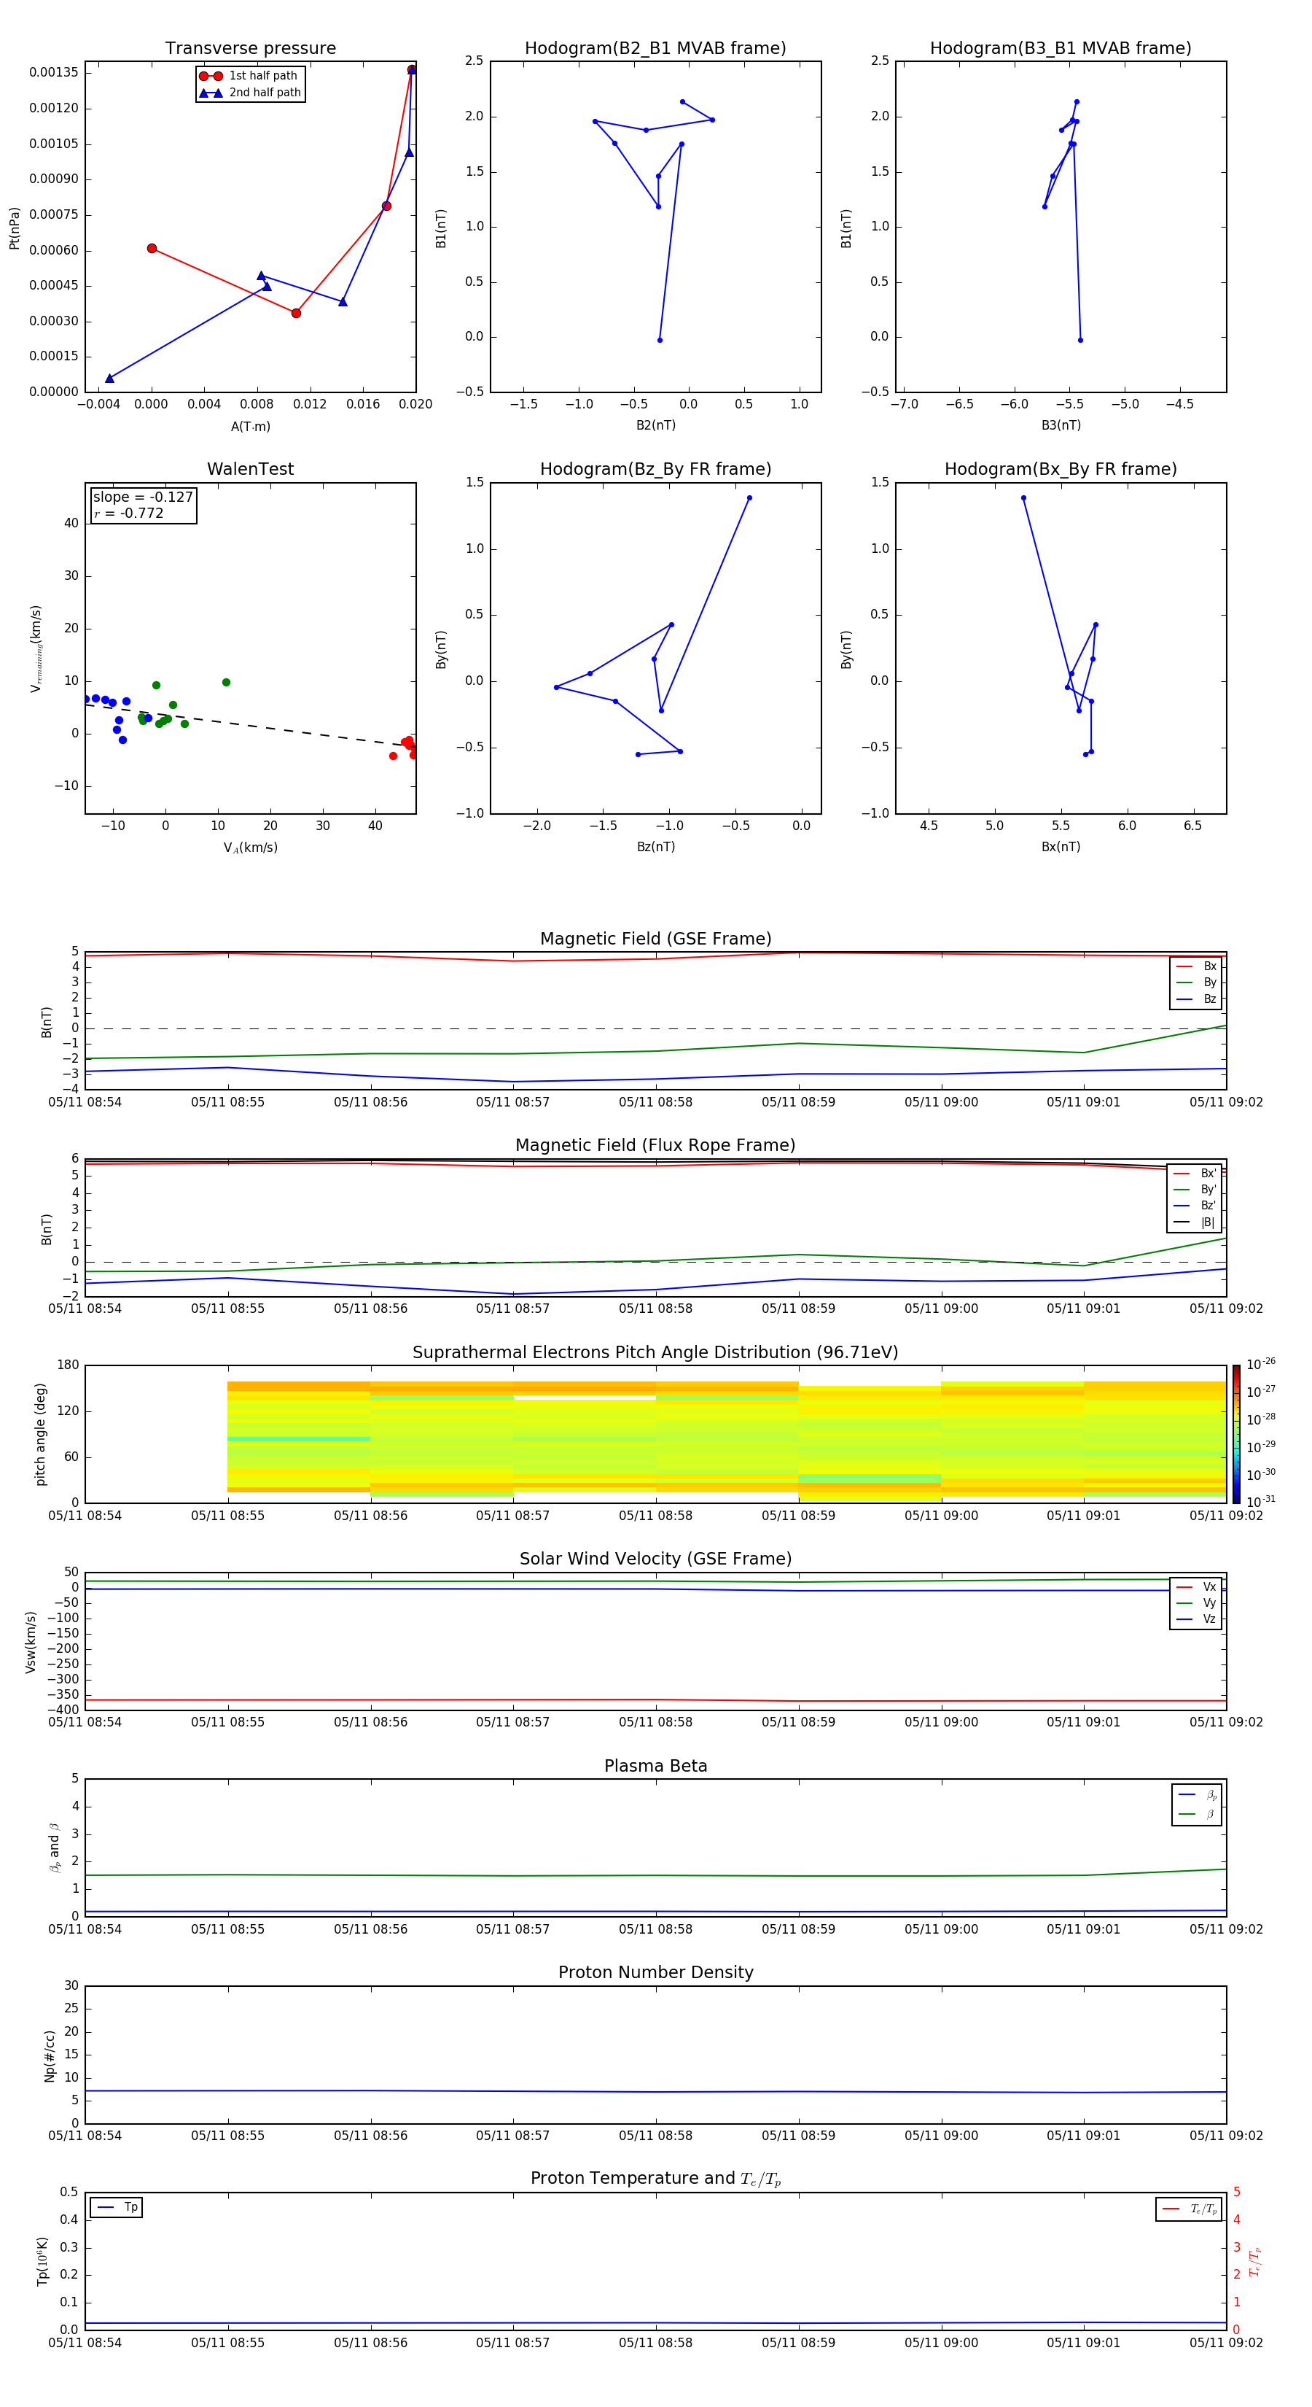Click the "r = -0.772" annotation

129,513
